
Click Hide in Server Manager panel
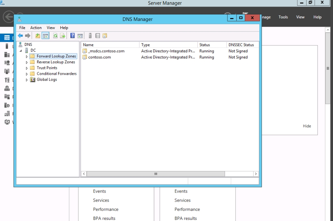(307, 126)
